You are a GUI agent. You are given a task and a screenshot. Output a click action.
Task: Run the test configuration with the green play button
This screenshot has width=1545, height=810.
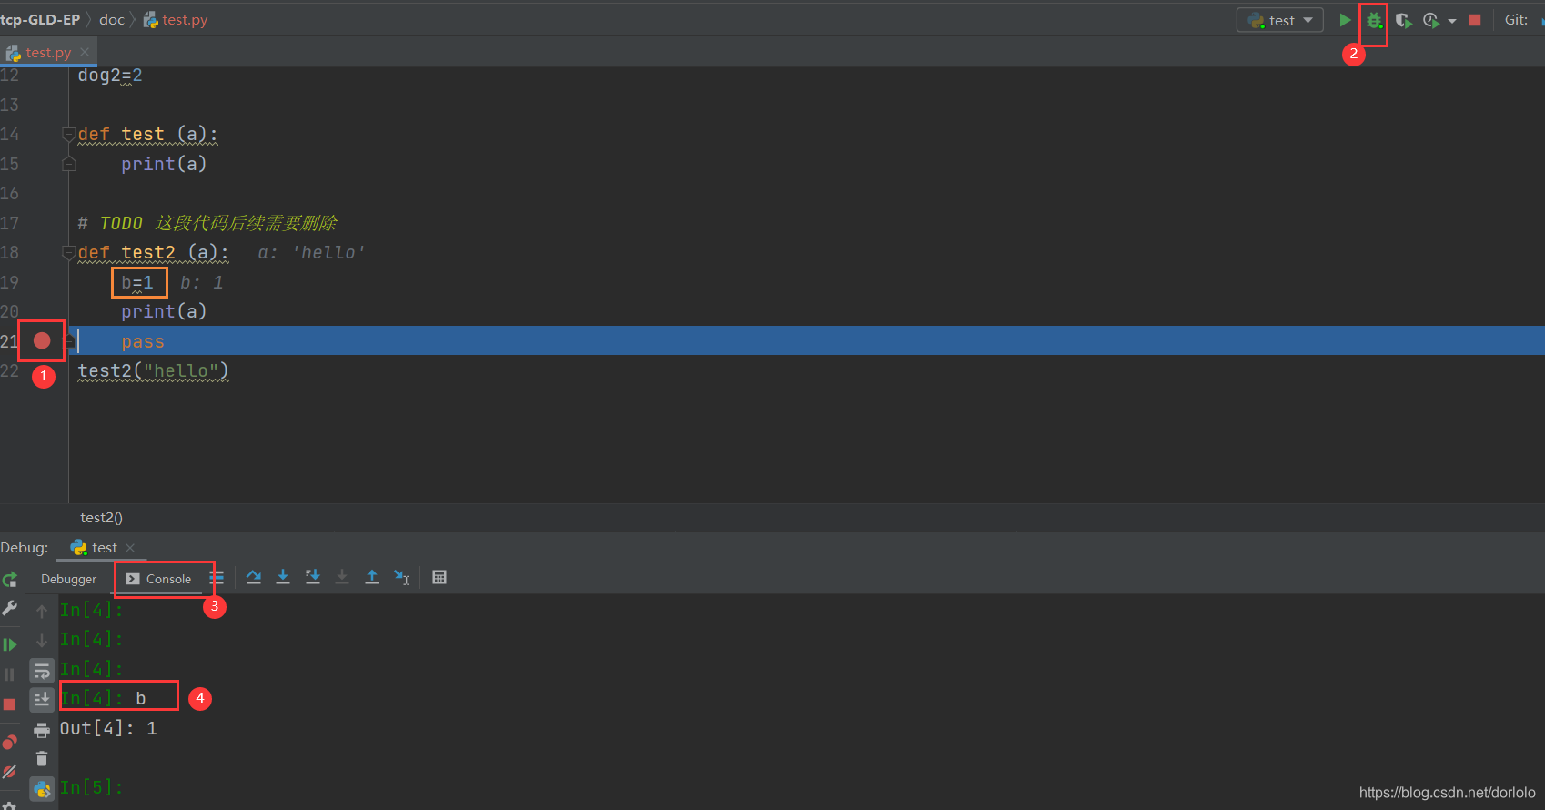coord(1345,20)
